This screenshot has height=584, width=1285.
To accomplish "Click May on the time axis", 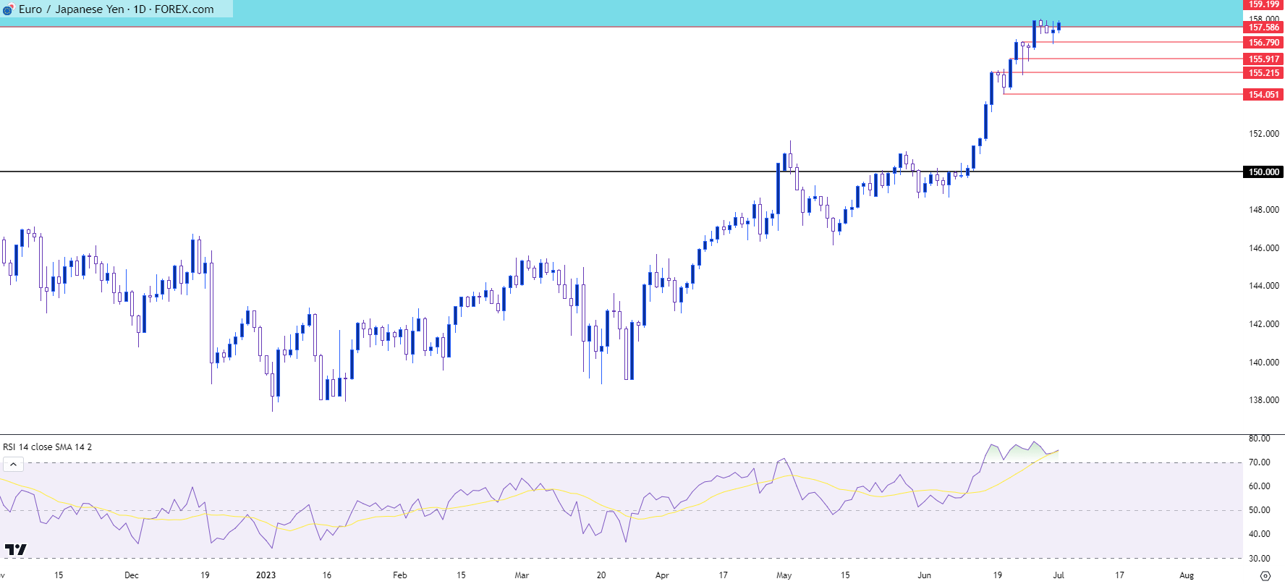I will click(x=784, y=575).
